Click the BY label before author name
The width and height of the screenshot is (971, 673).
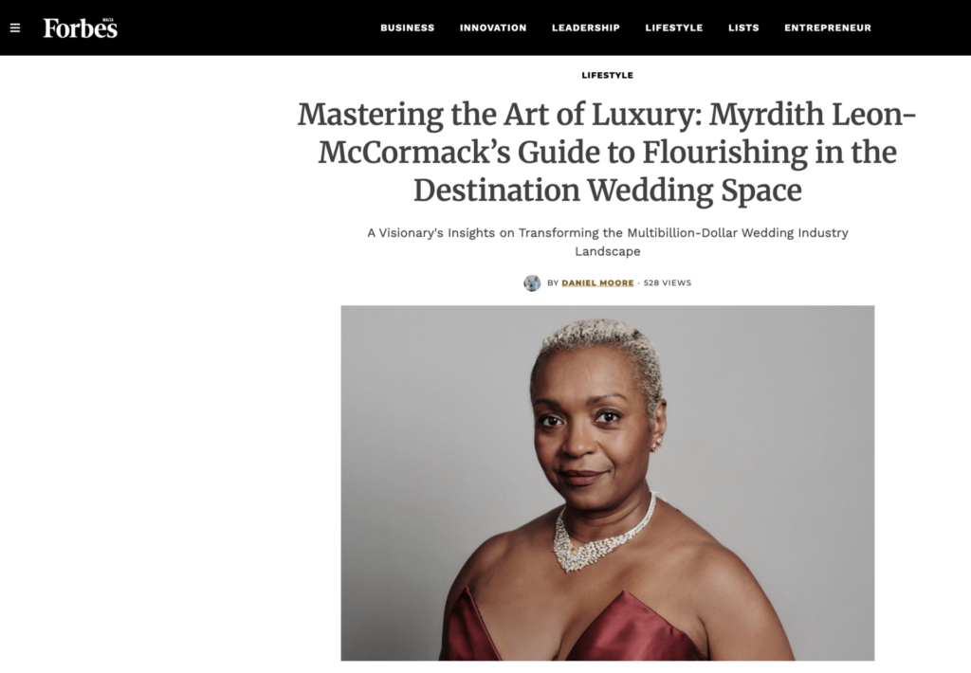point(553,283)
